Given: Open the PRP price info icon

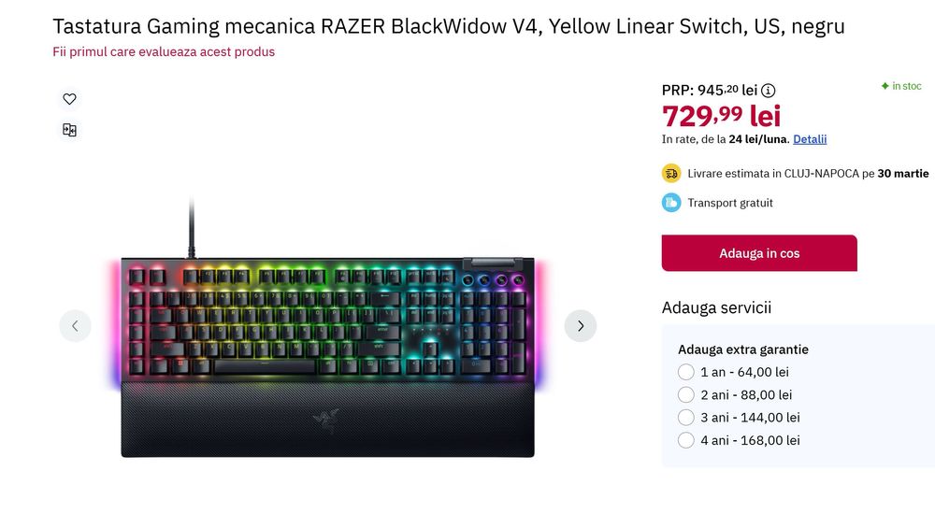Looking at the screenshot, I should point(769,91).
